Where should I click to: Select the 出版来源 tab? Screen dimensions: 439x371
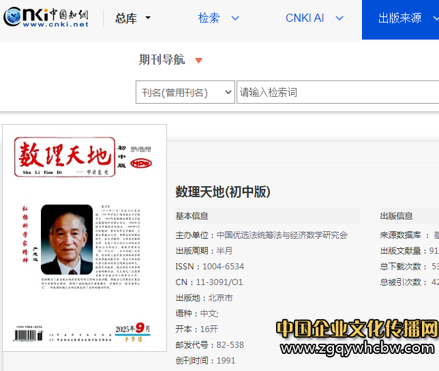click(x=400, y=18)
